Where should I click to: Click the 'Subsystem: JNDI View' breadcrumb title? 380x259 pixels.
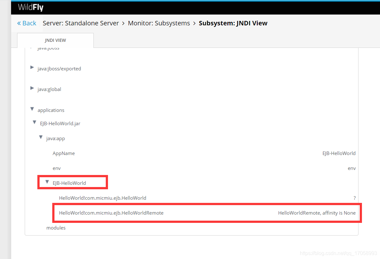click(233, 23)
